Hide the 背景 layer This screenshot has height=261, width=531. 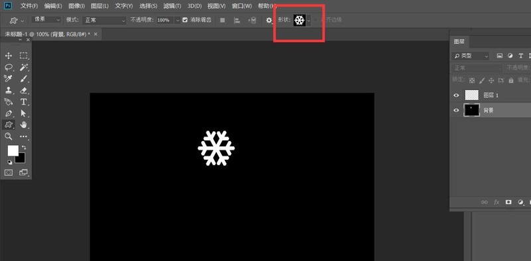[x=456, y=110]
